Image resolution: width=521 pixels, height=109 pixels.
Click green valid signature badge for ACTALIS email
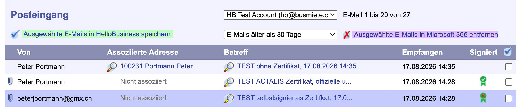pos(483,81)
